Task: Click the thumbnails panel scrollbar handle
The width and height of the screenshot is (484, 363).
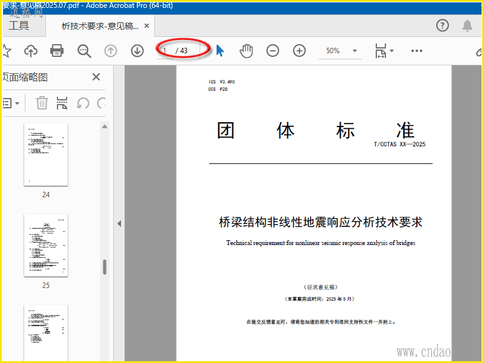Action: (105, 267)
